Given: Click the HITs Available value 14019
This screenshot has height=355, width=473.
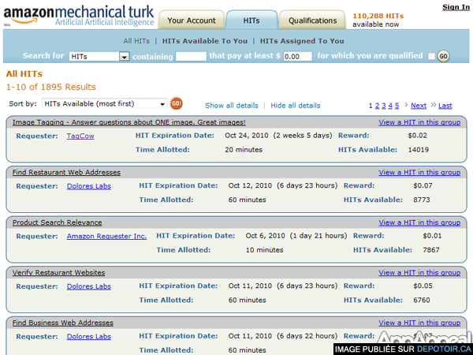Looking at the screenshot, I should coord(418,150).
